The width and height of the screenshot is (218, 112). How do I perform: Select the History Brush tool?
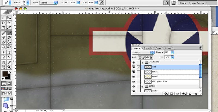pos(9,37)
